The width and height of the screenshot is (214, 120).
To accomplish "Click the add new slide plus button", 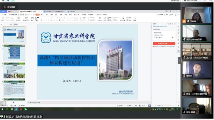I will 13,102.
